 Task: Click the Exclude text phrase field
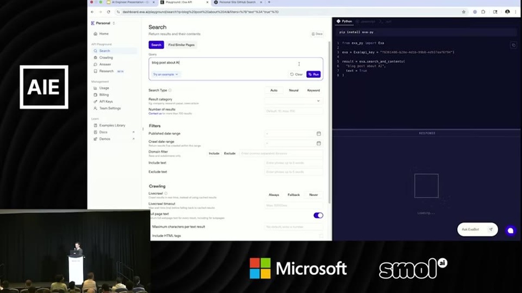(294, 172)
